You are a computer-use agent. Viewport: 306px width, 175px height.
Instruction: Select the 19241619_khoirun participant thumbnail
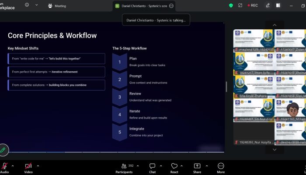point(290,64)
